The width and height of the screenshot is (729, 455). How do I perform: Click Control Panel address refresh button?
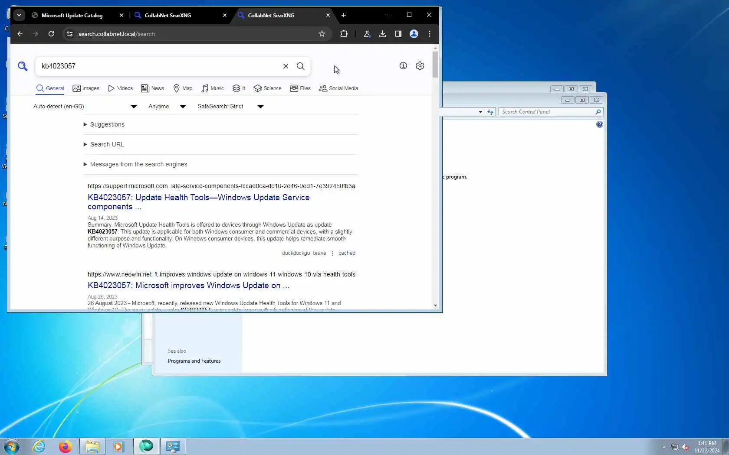click(490, 112)
